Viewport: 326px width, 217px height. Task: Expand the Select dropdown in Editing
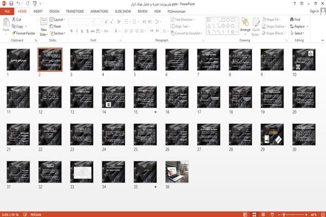[297, 33]
